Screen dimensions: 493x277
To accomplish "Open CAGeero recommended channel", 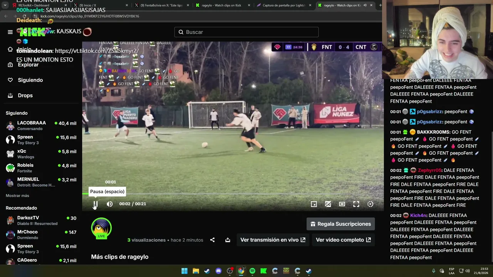I will coord(41,262).
